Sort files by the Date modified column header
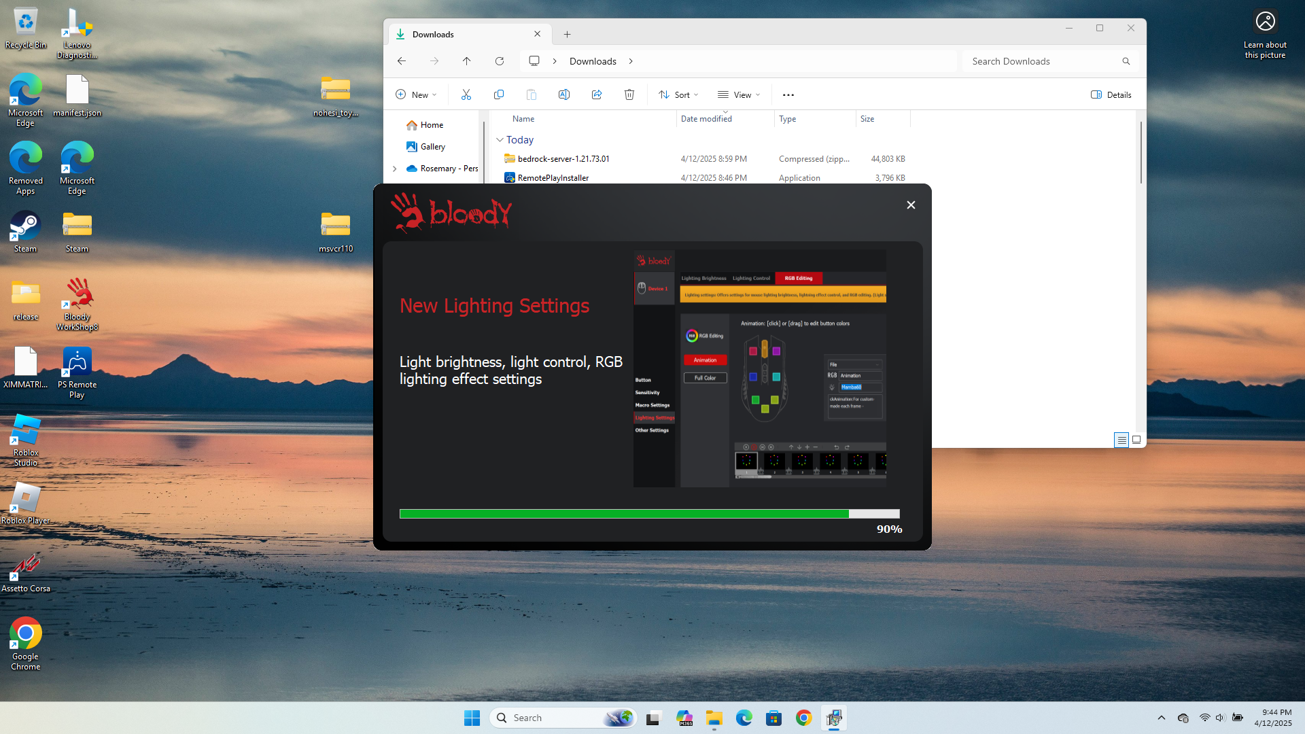 coord(706,119)
